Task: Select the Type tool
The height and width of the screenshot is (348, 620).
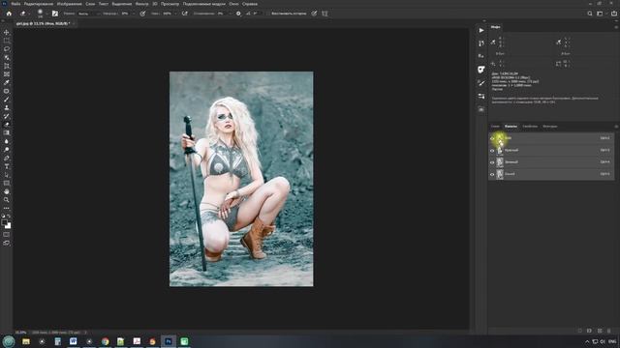Action: coord(7,166)
